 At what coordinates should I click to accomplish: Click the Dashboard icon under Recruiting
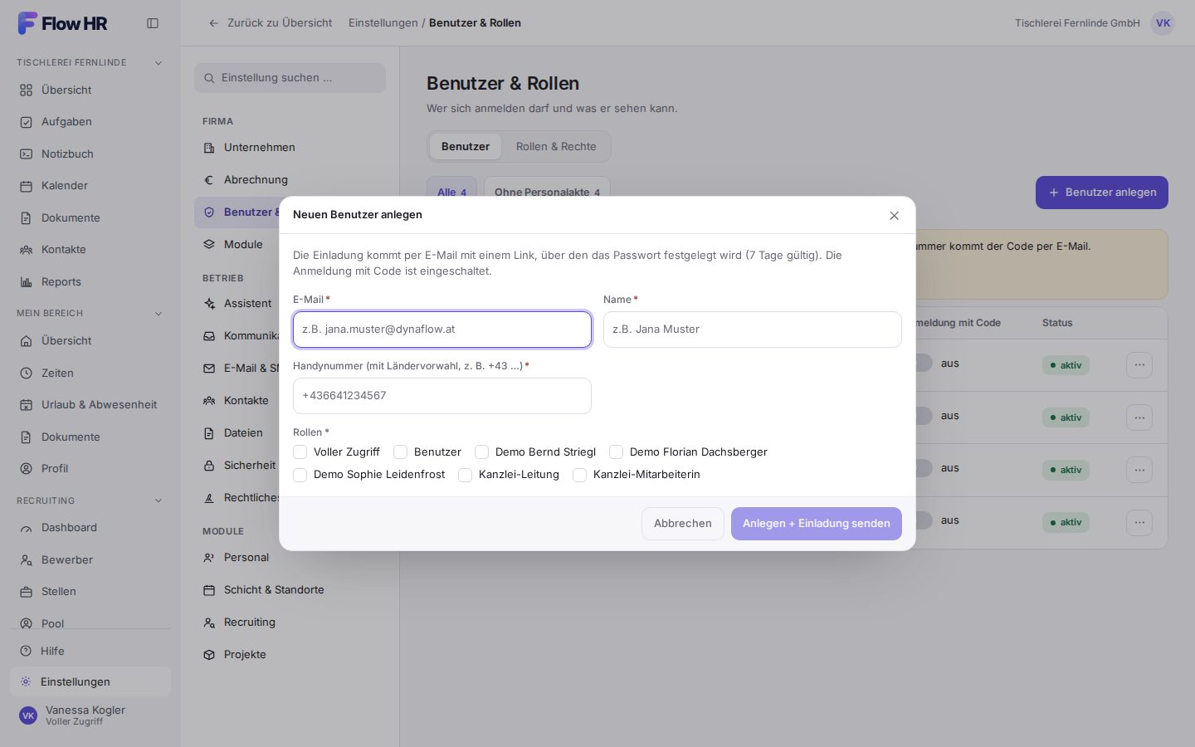(x=26, y=528)
